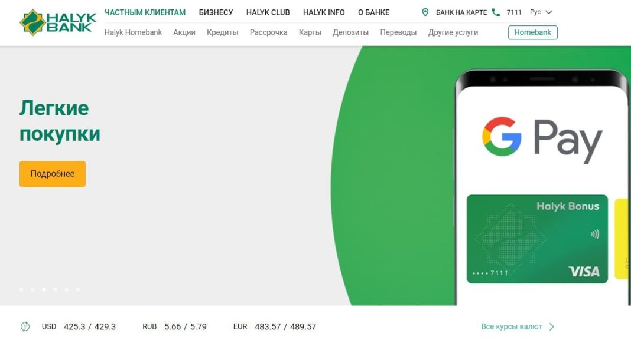Click the green Halyk Bonus card
The image size is (631, 340).
coord(537,239)
